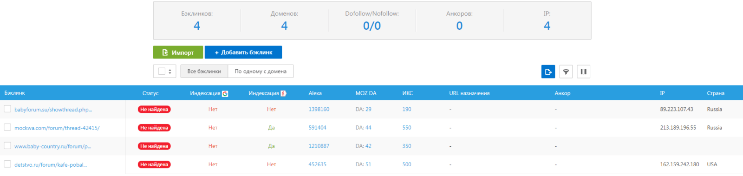Open the filter funnel icon button
Screen dimensions: 743x176
(x=566, y=72)
